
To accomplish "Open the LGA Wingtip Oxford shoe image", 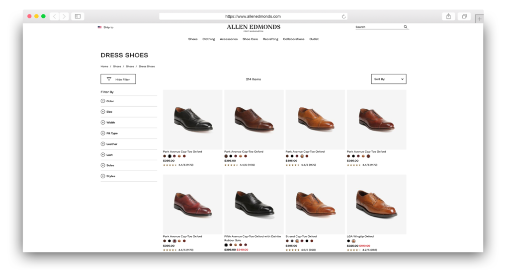I will click(x=377, y=204).
